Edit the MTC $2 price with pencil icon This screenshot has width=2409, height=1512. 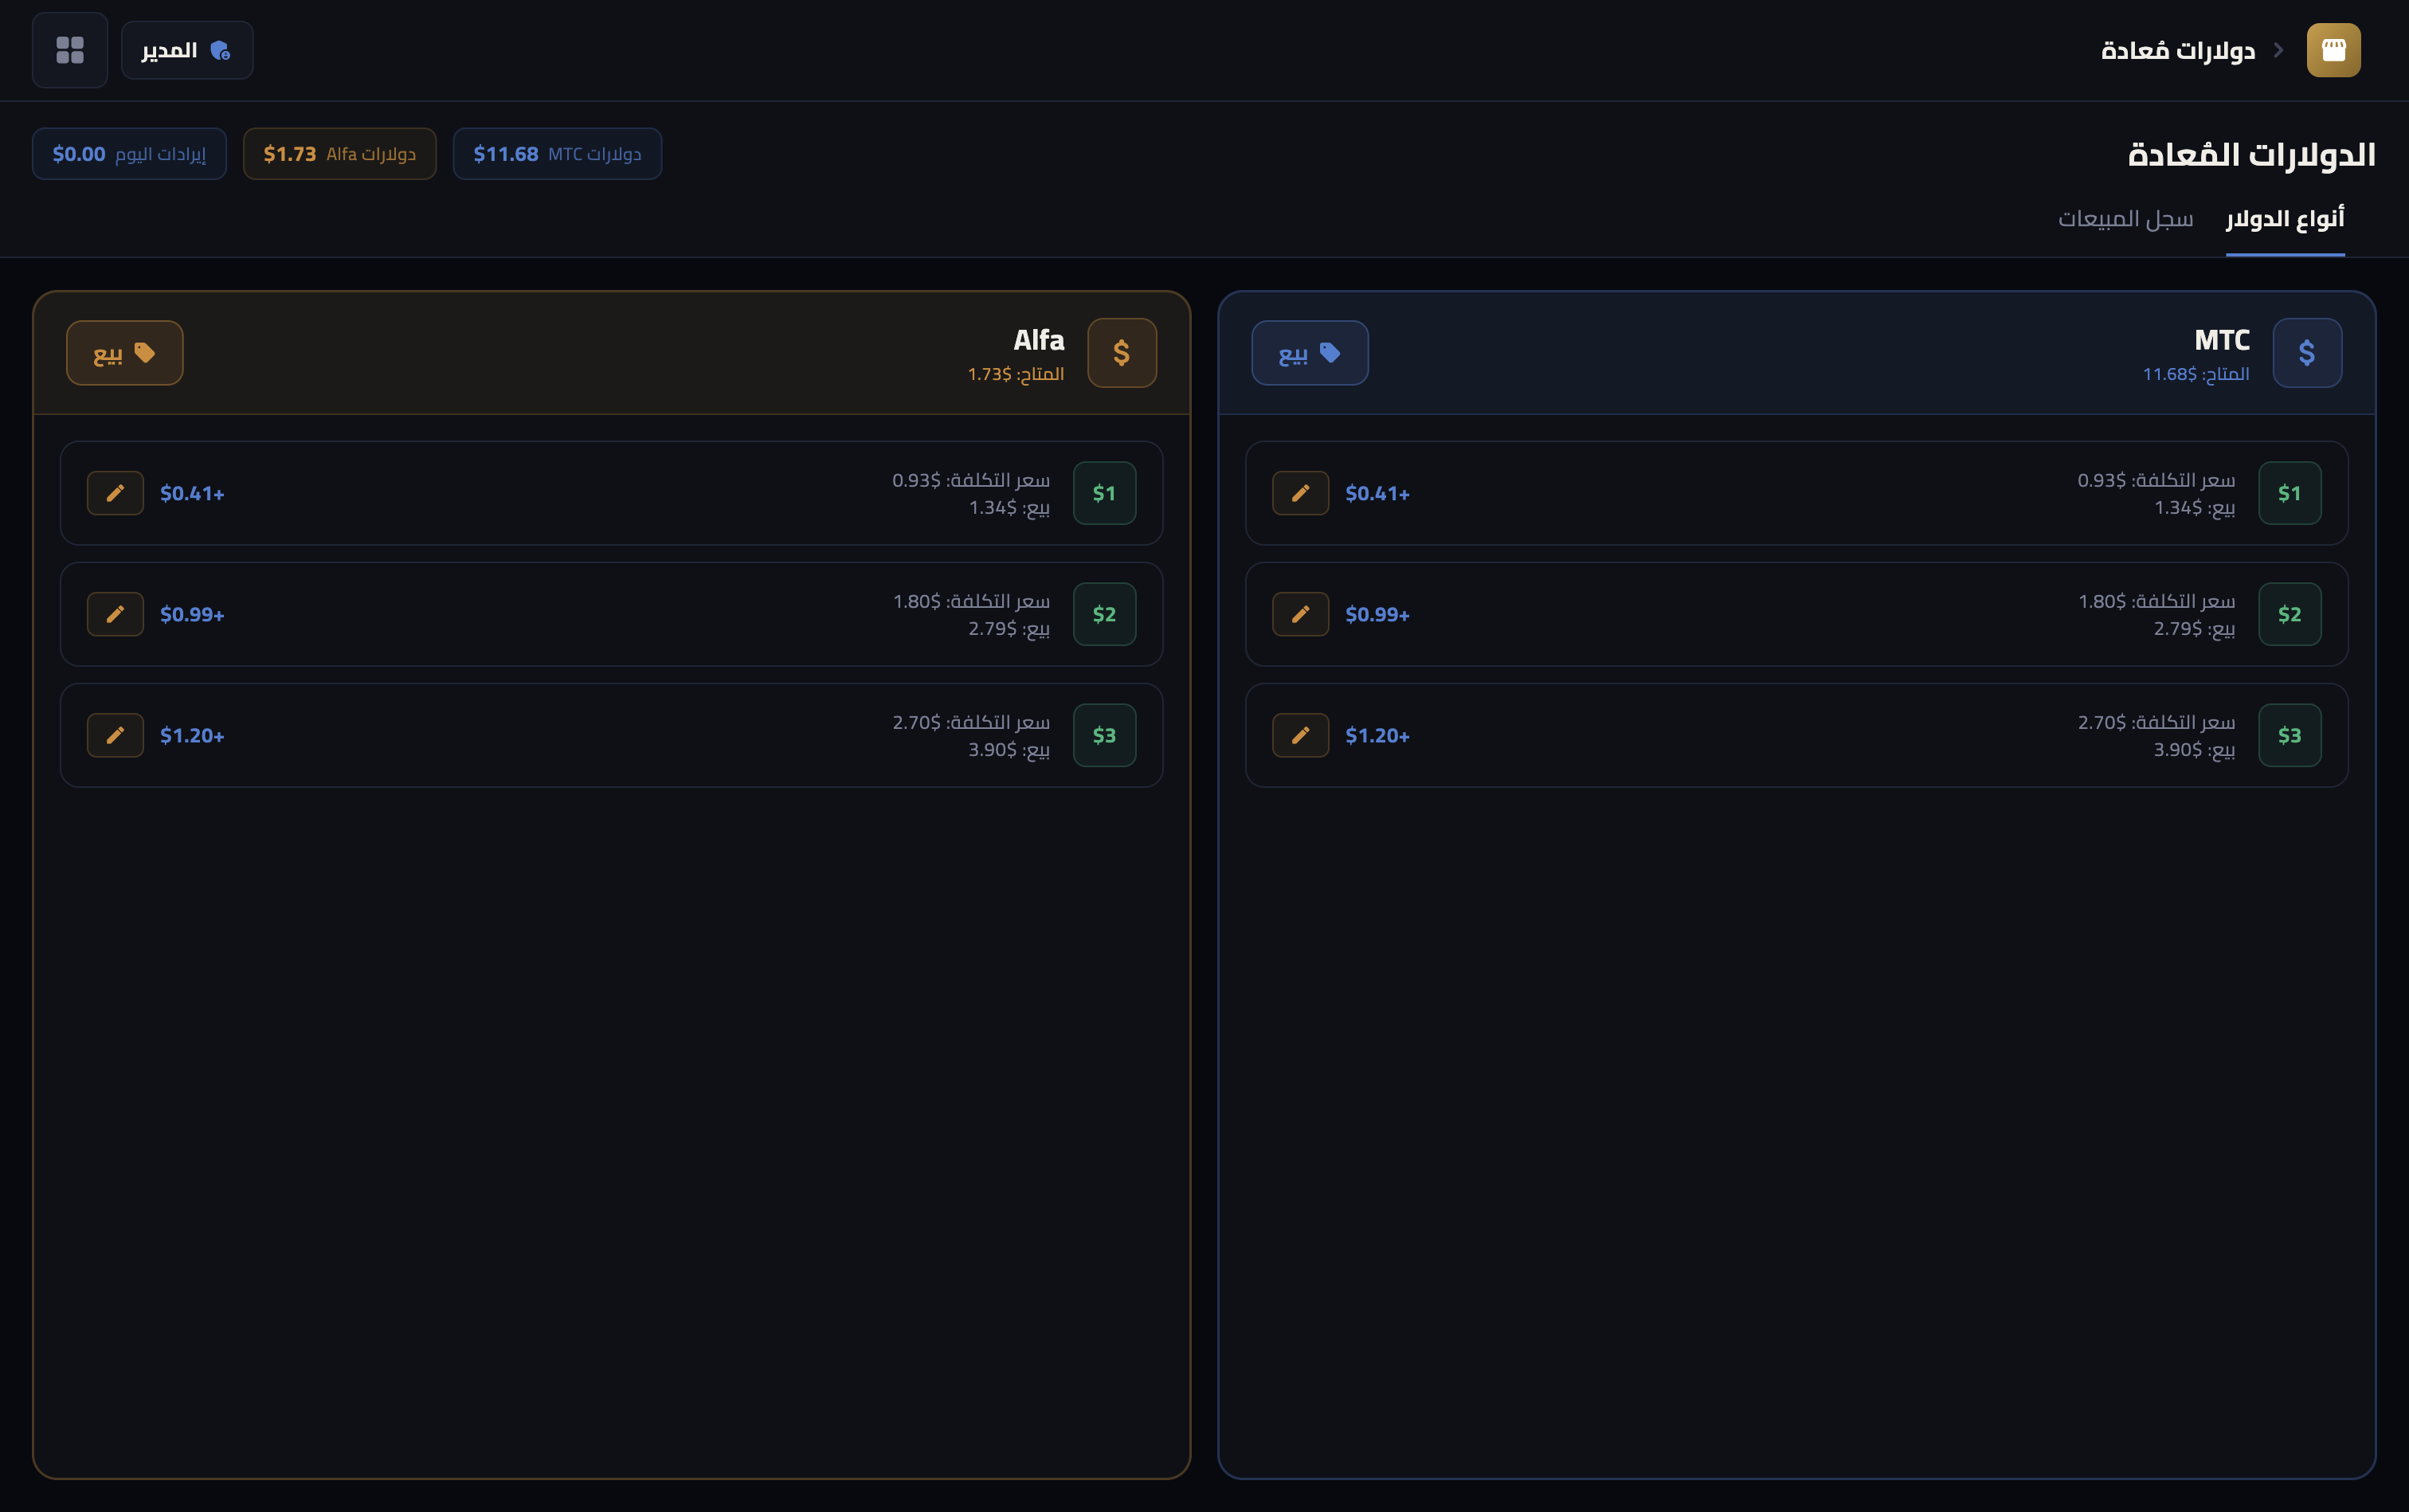1300,614
